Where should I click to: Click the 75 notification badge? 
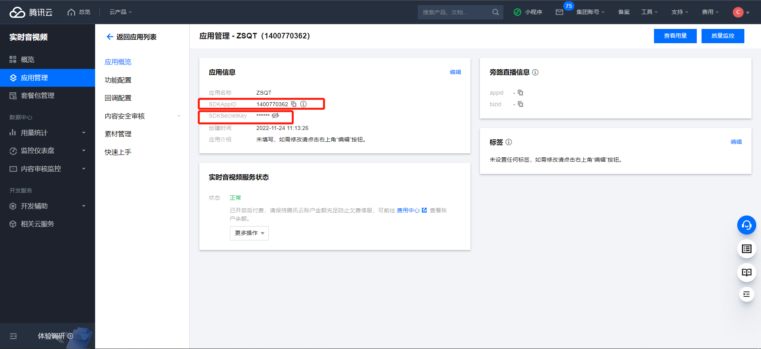coord(569,6)
